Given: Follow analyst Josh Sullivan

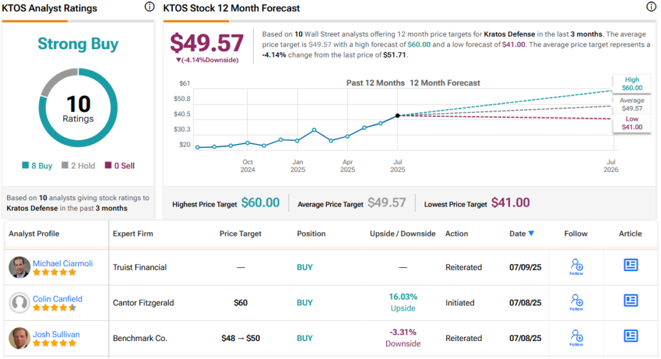Looking at the screenshot, I should pos(576,338).
